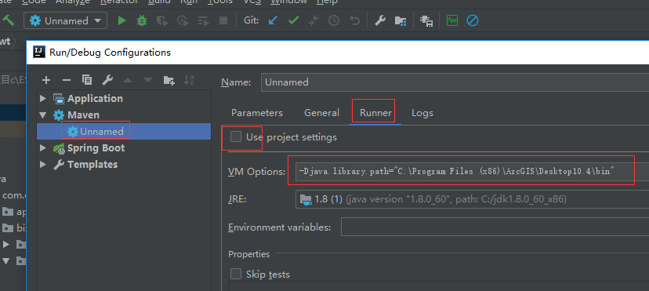Viewport: 649px width, 291px height.
Task: Copy the selected configuration
Action: pyautogui.click(x=87, y=80)
